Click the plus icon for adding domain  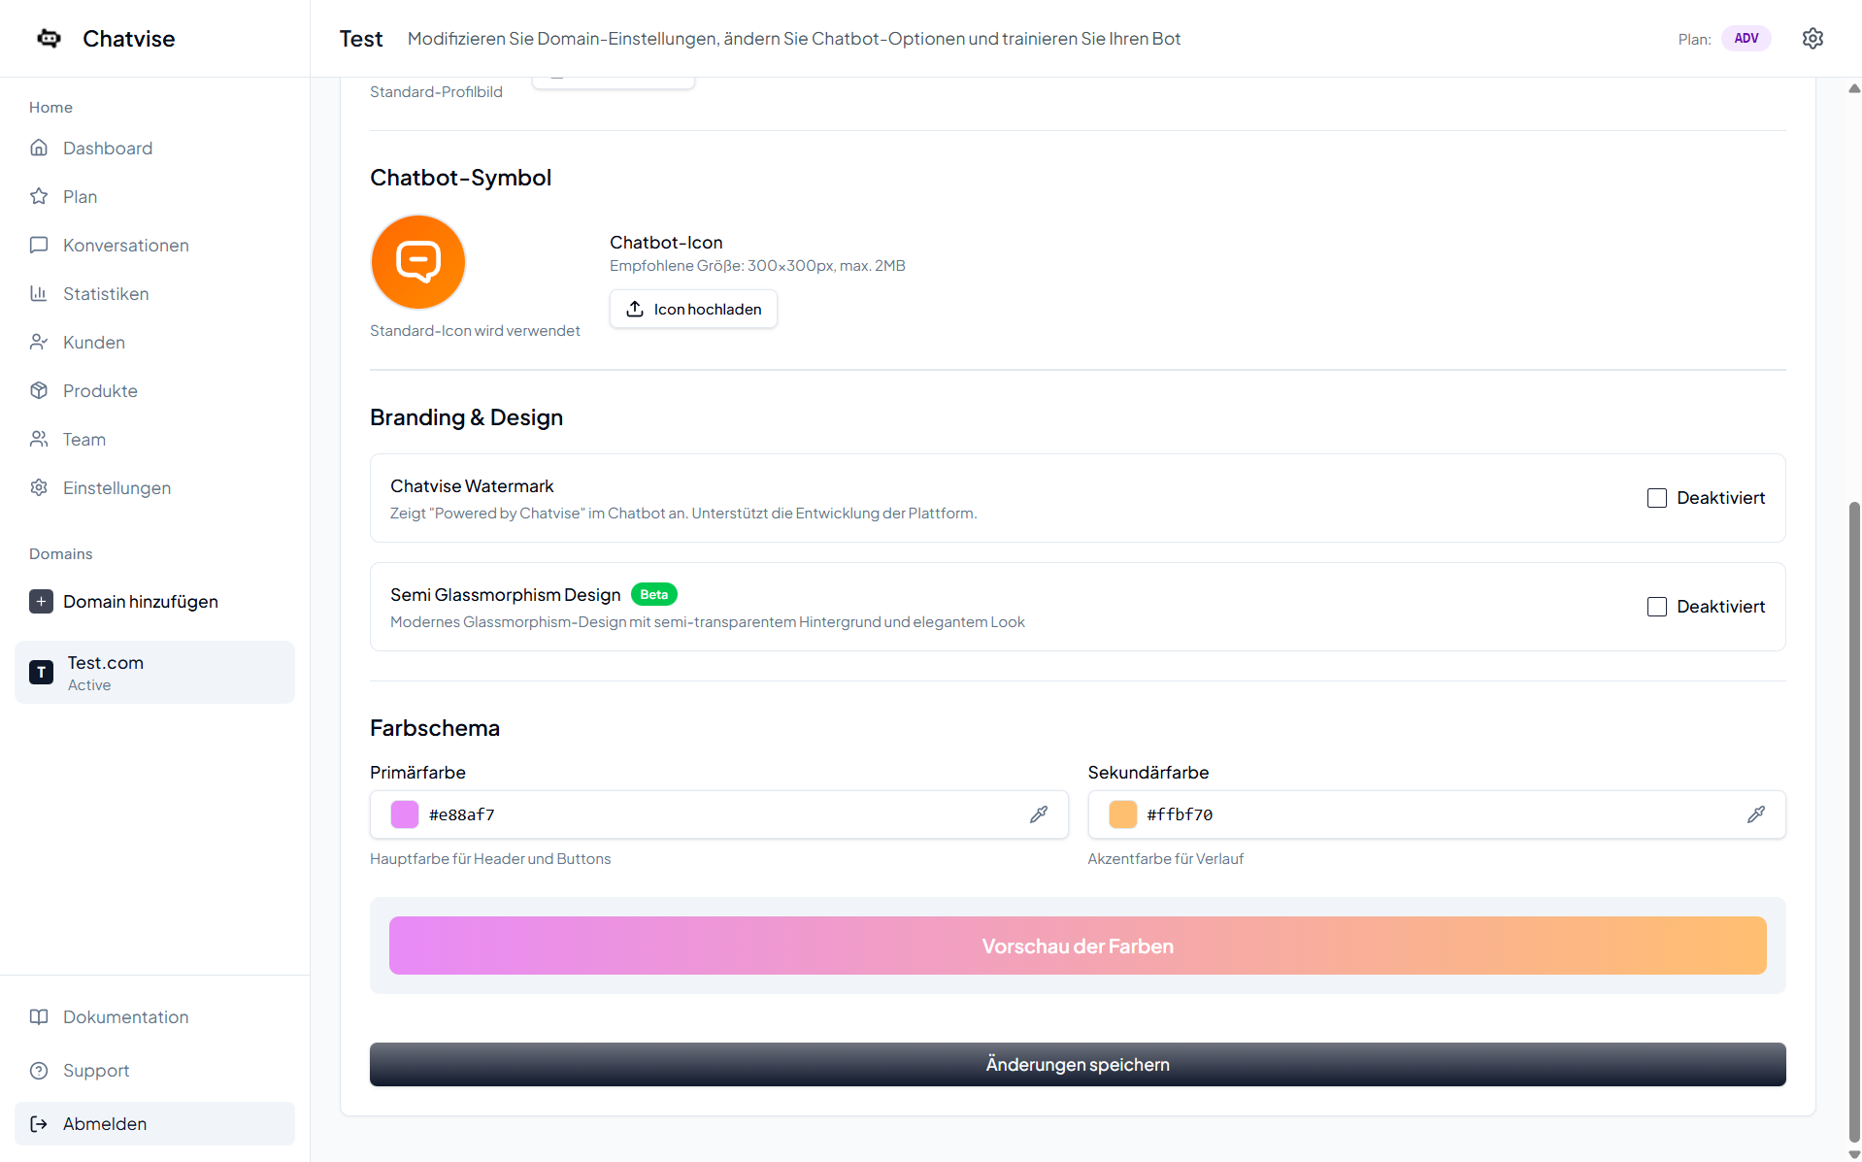[41, 602]
